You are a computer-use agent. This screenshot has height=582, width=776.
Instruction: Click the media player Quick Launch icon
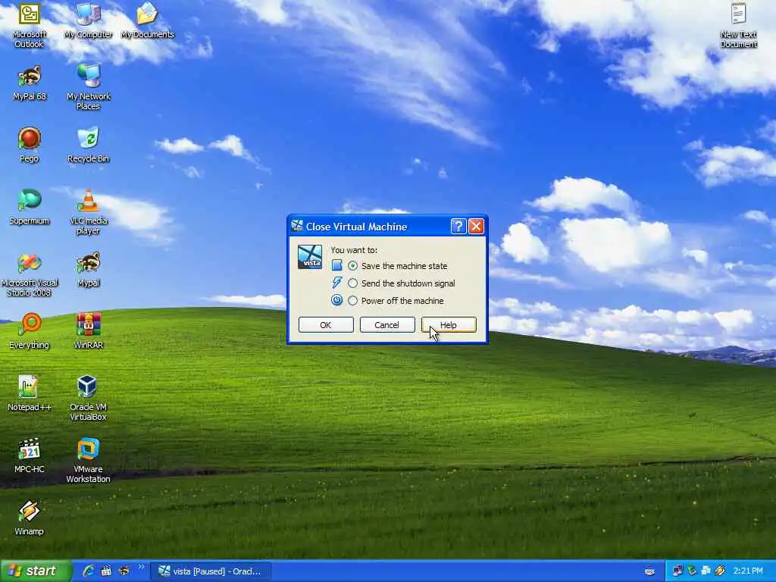(x=106, y=571)
